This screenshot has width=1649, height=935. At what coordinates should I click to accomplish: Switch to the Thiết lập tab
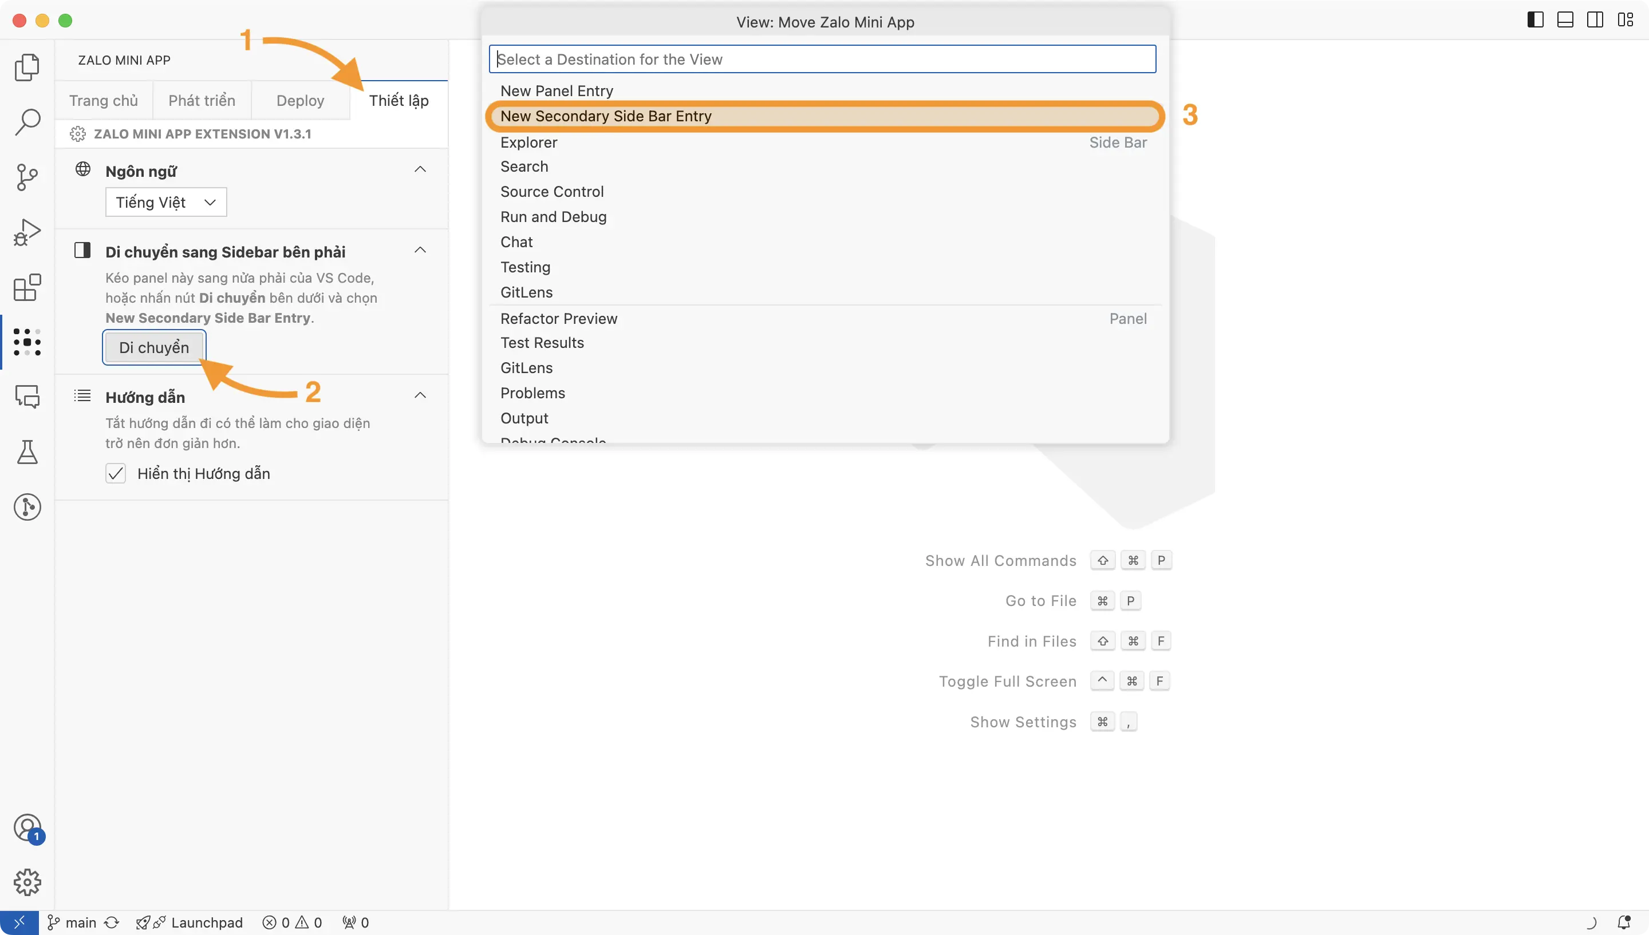(x=399, y=100)
